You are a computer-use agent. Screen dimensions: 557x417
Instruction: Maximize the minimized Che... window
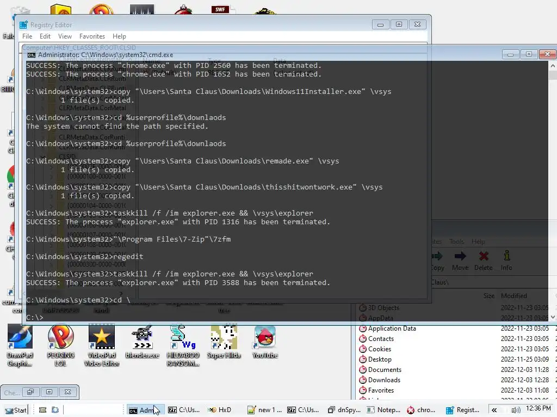(49, 392)
